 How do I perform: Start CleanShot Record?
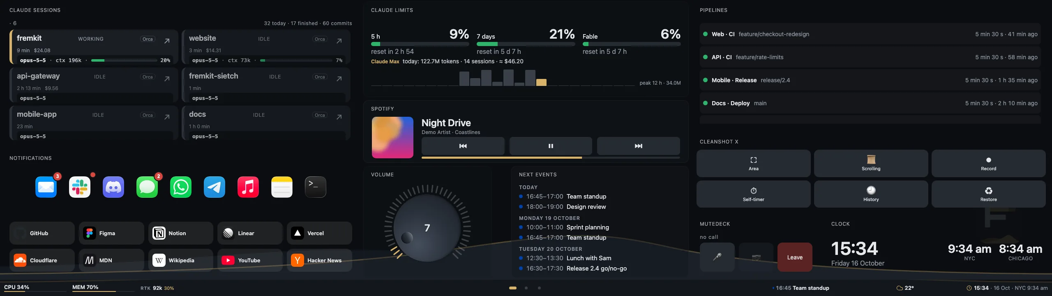click(988, 163)
